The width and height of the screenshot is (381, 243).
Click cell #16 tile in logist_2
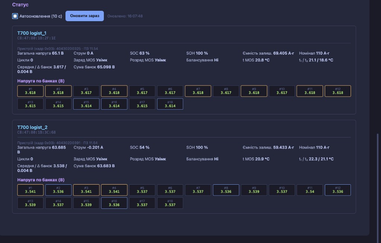[x=114, y=203]
